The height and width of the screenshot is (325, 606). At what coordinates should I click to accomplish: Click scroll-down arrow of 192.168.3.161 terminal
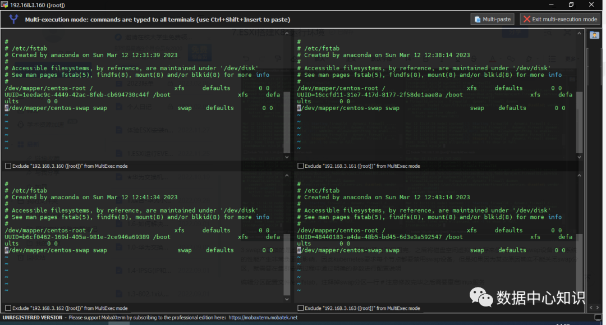tap(579, 157)
